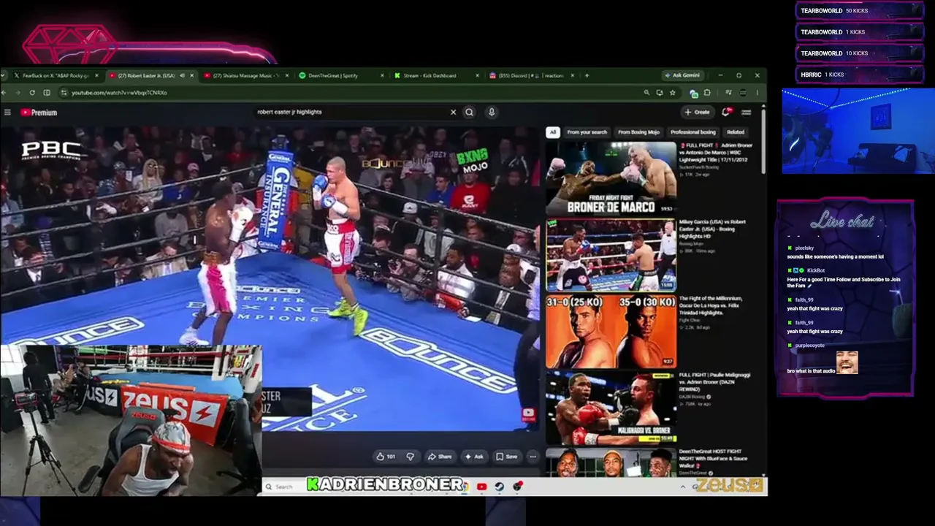Select the From your search chip
The image size is (935, 526).
587,132
